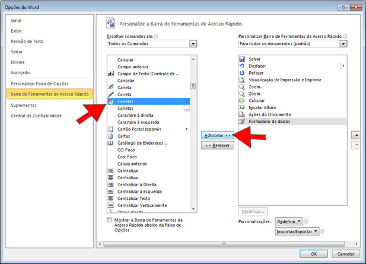This screenshot has width=366, height=264.
Task: Open the Avançado options category
Action: (x=20, y=72)
